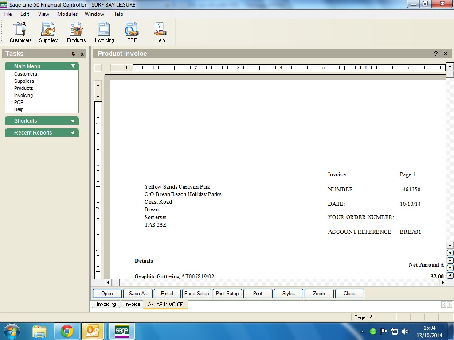Click the Action Center flag icon
The width and height of the screenshot is (454, 340).
point(384,332)
